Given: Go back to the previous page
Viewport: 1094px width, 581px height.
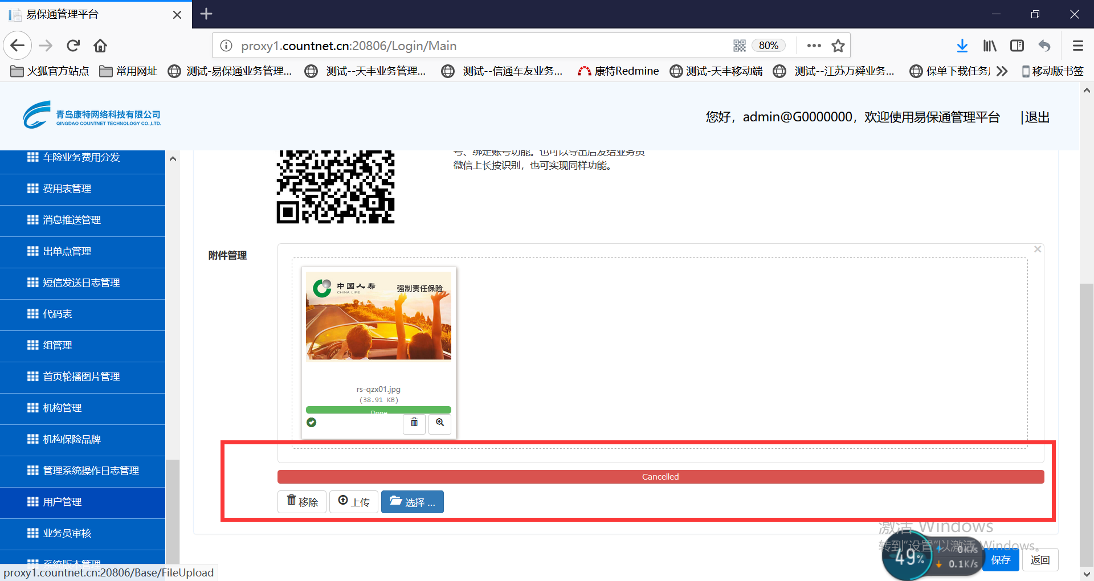Looking at the screenshot, I should 17,46.
